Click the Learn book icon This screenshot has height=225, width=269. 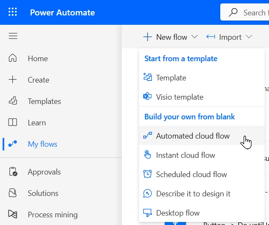coord(13,123)
